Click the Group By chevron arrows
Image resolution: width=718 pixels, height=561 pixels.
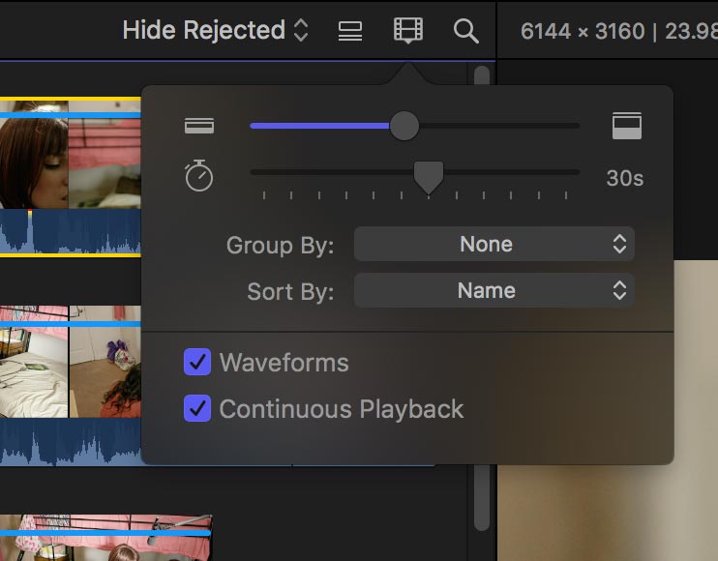[x=619, y=244]
